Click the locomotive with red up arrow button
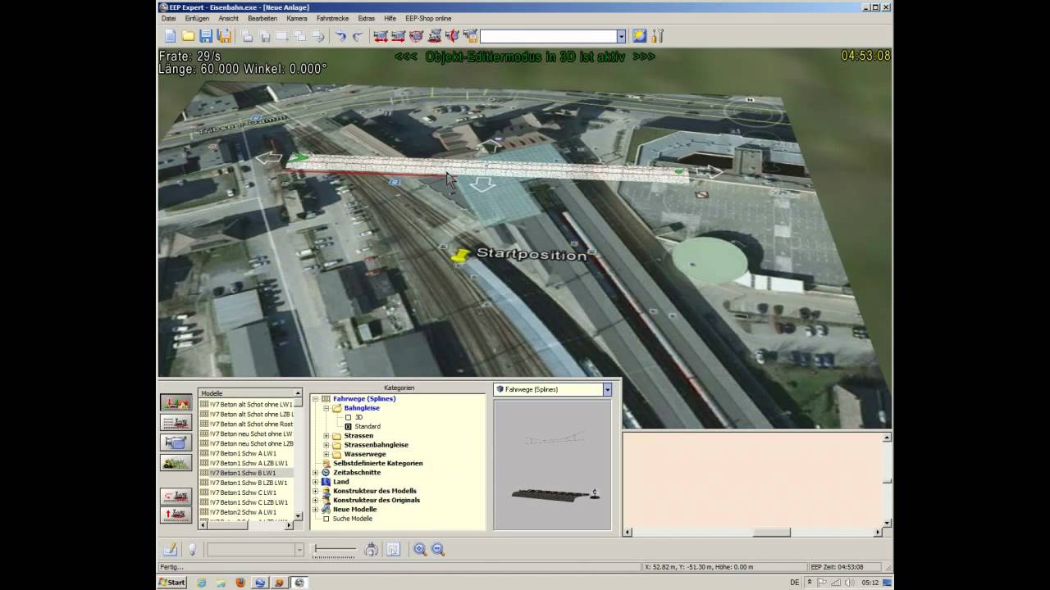This screenshot has width=1050, height=590. 176,515
